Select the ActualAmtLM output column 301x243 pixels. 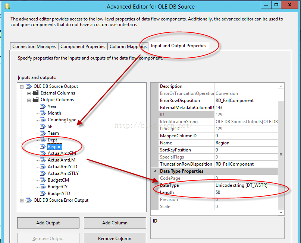pyautogui.click(x=62, y=160)
